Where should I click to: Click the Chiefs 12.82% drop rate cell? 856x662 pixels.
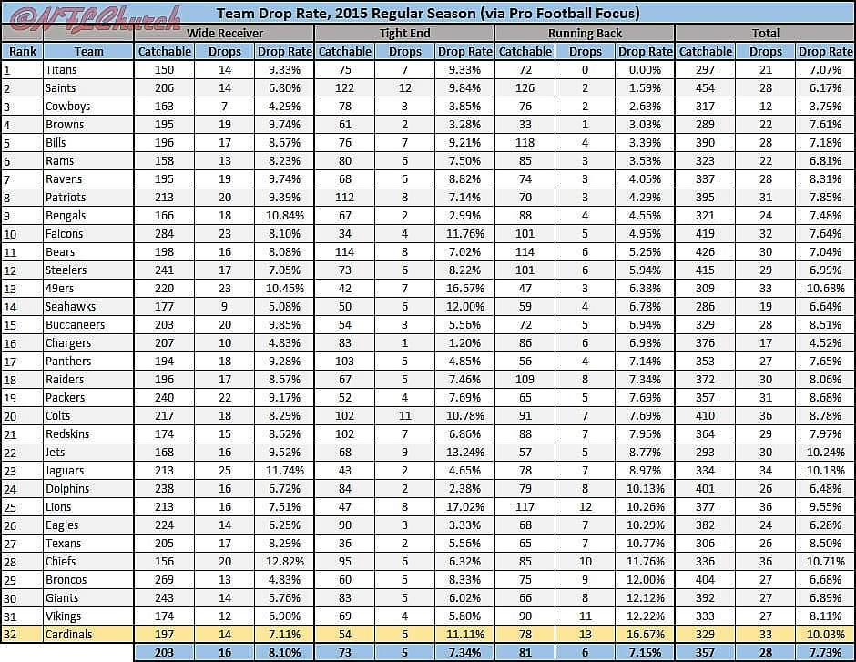point(283,562)
